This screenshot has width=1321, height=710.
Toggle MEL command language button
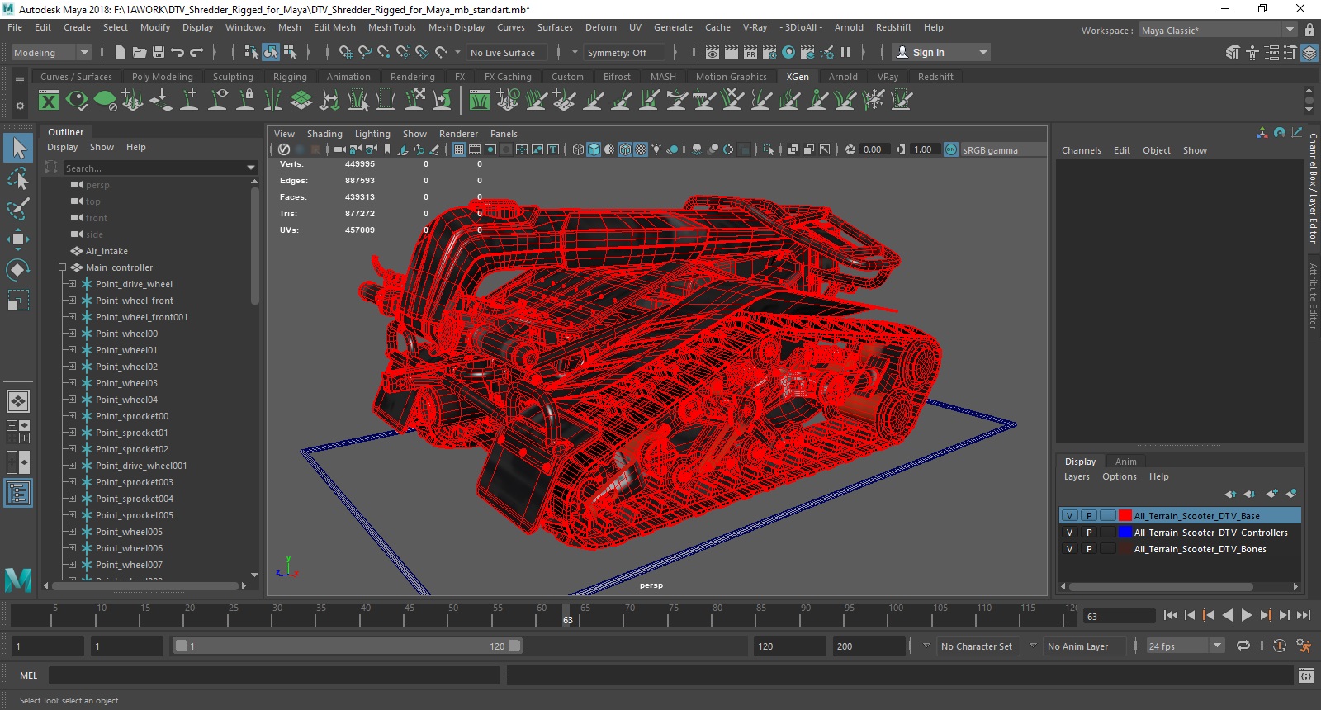[29, 675]
